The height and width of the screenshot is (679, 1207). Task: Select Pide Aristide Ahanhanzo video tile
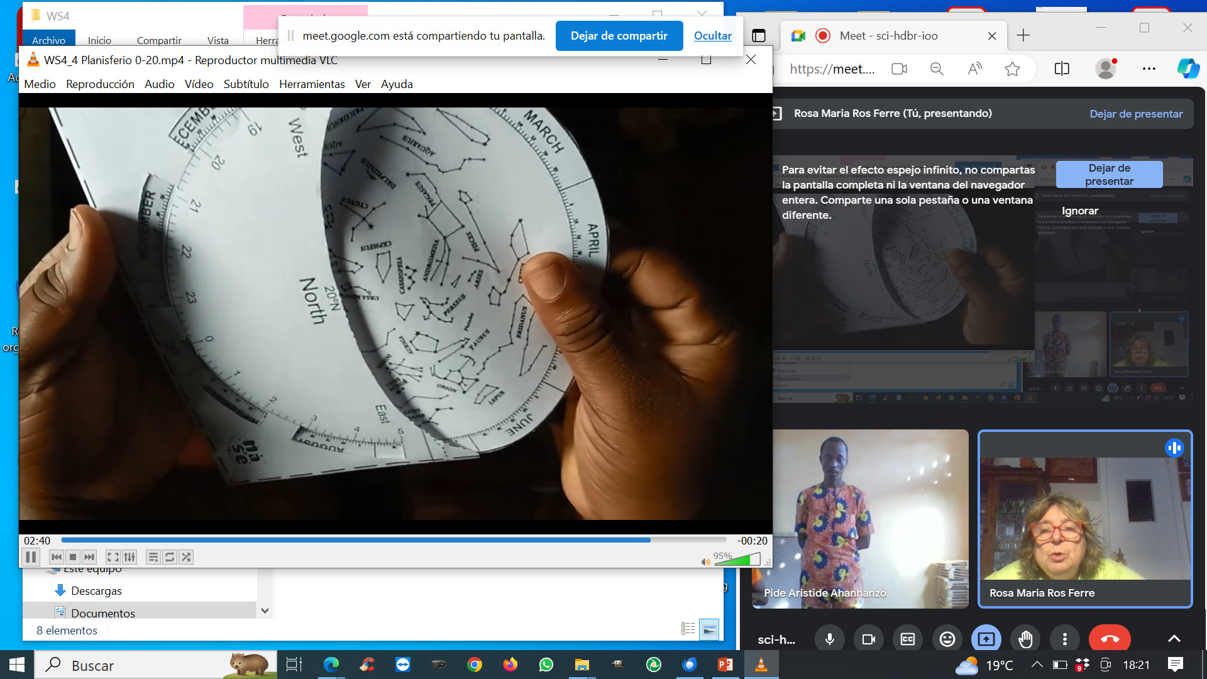coord(860,519)
